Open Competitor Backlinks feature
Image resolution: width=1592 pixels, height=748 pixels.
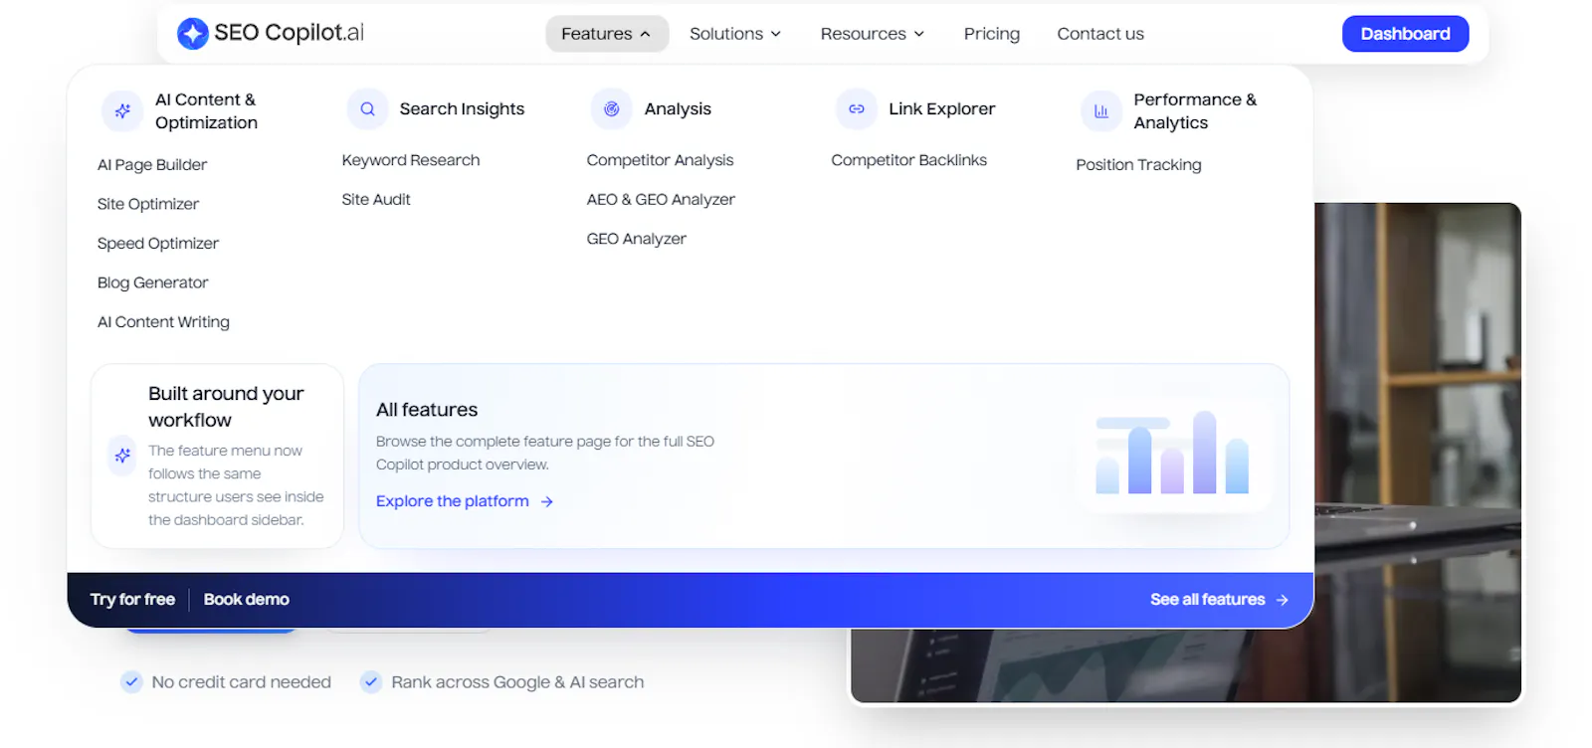tap(909, 160)
